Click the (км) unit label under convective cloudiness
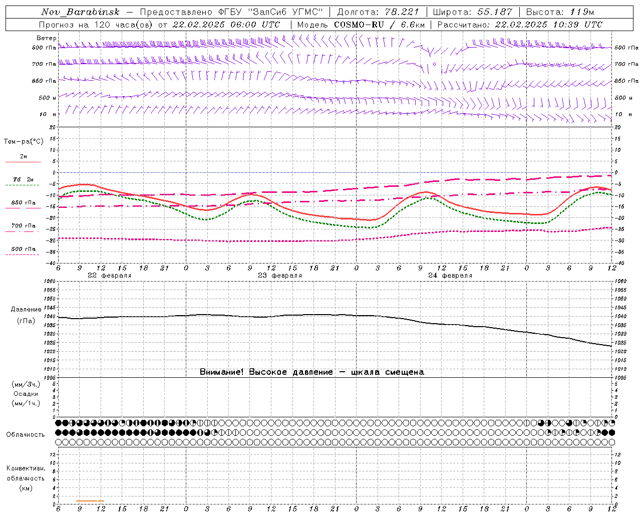The height and width of the screenshot is (513, 641). click(26, 488)
